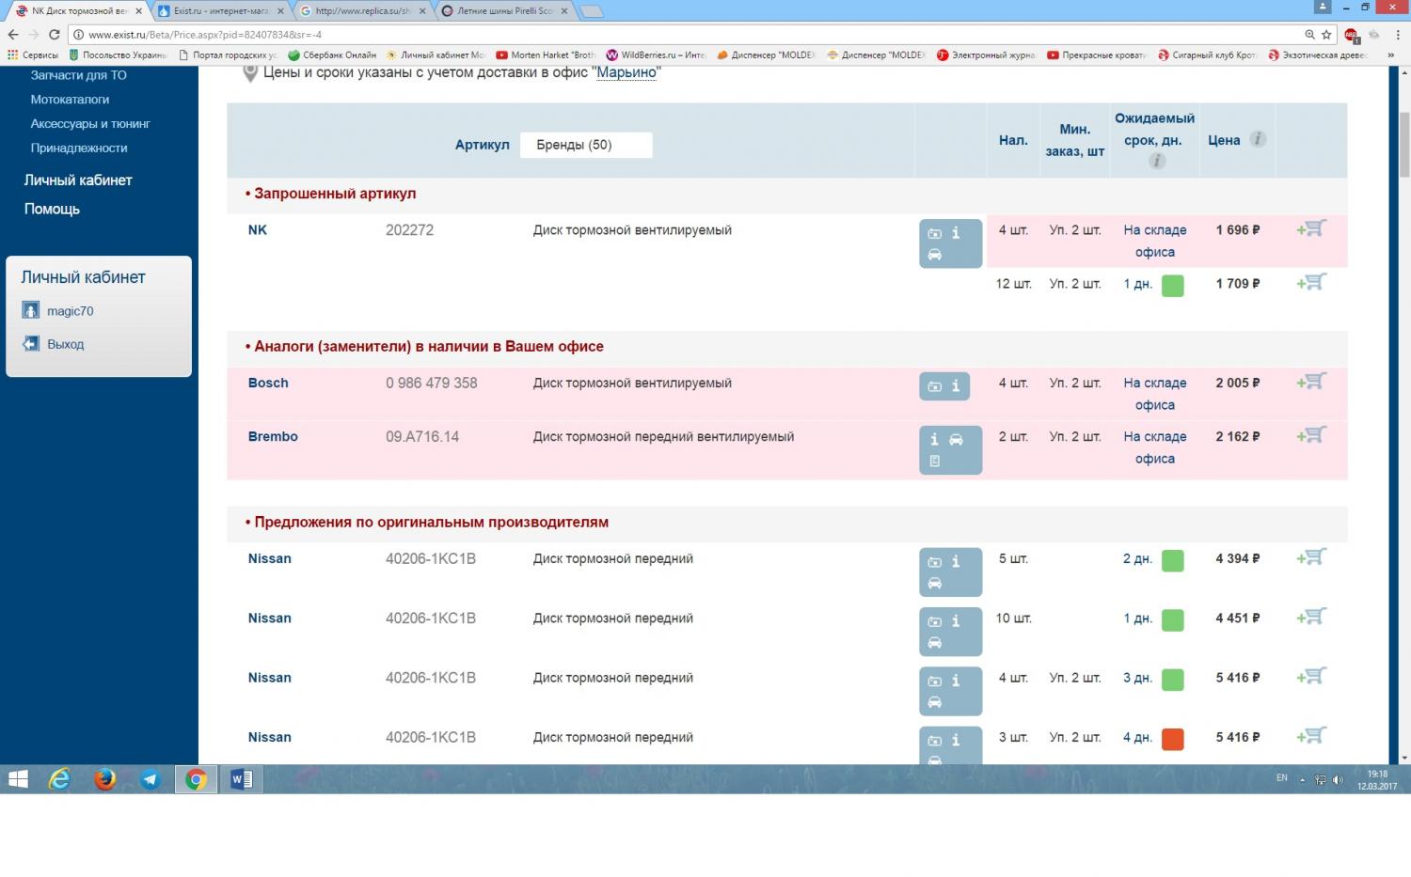Open Личный кабинет in sidebar menu
Viewport: 1411px width, 877px height.
point(78,180)
